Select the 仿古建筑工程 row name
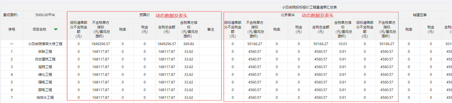Screen dimensions: 452x103 click(x=45, y=59)
